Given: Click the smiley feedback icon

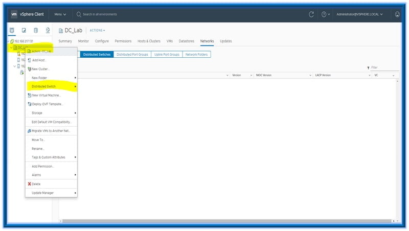Looking at the screenshot, I should pyautogui.click(x=398, y=14).
